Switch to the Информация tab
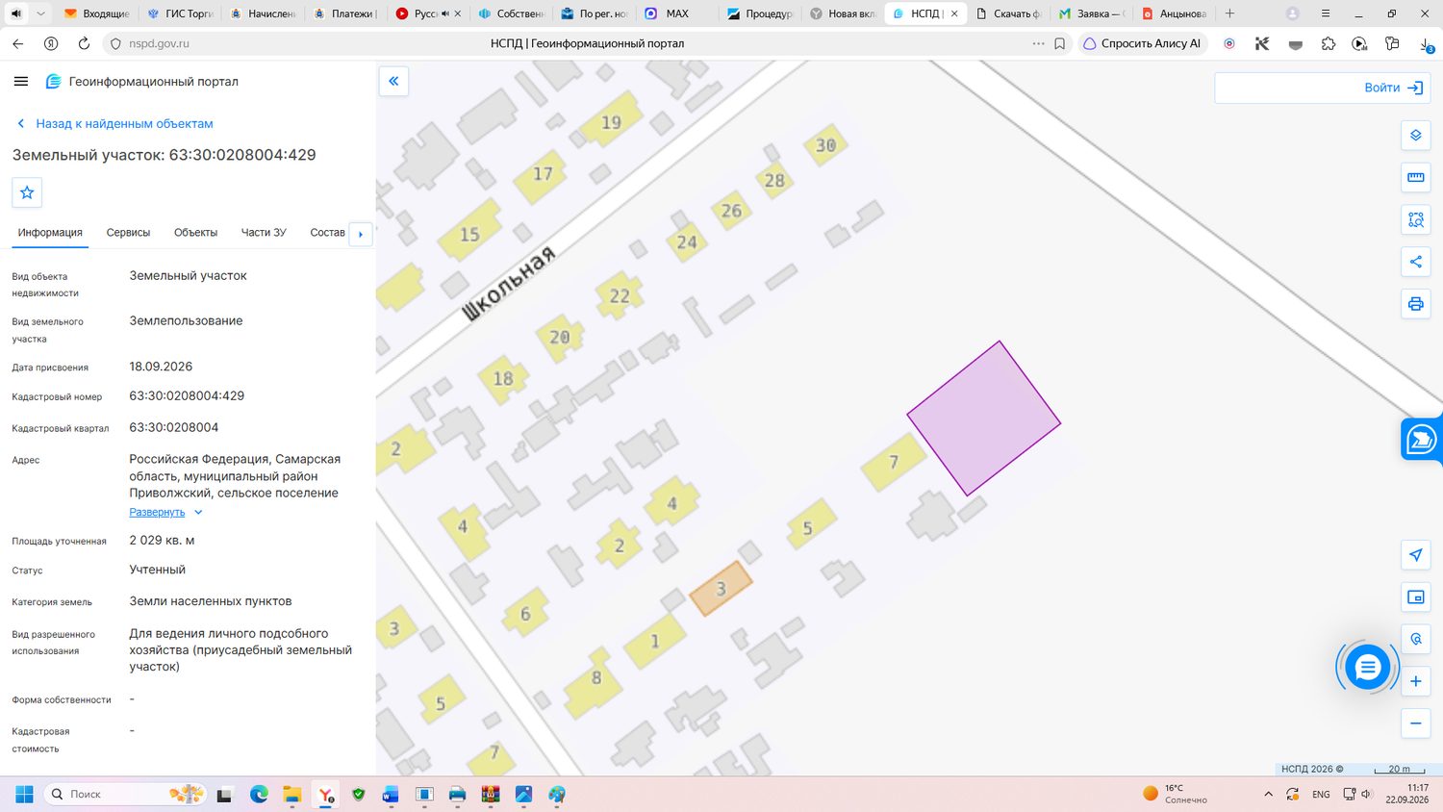The image size is (1443, 812). tap(50, 233)
